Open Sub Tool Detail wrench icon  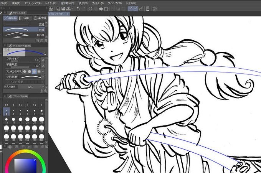45,91
